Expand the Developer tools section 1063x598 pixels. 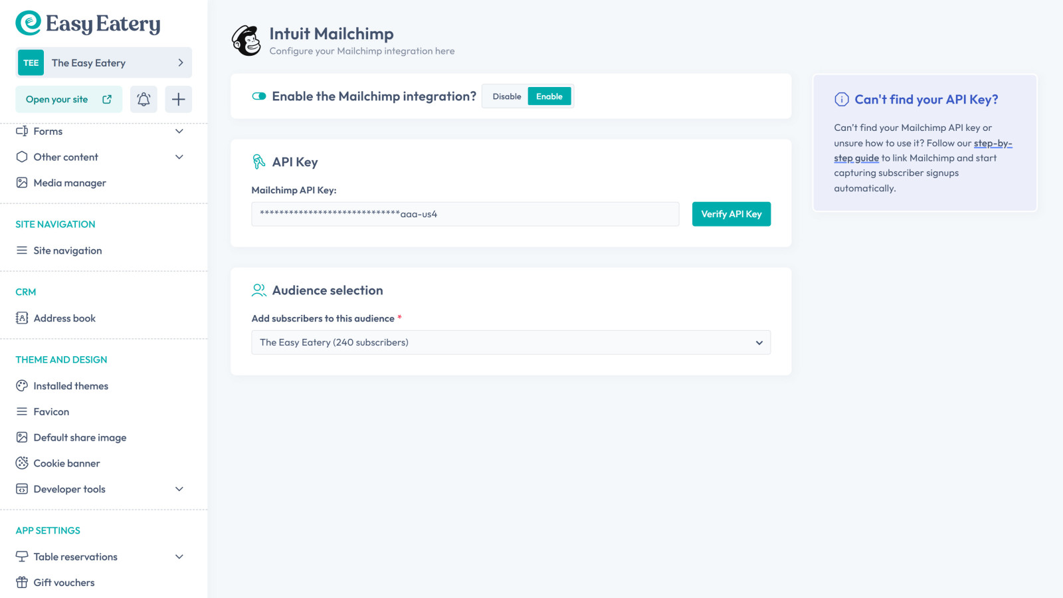179,489
